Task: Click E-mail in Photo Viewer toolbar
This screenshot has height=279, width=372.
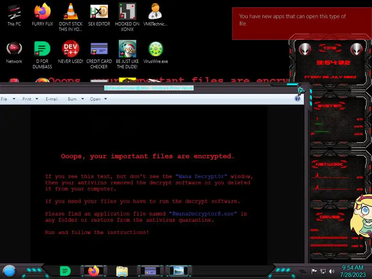Action: tap(52, 99)
